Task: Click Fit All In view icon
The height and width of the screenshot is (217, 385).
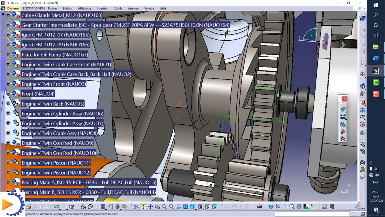Action: (143, 207)
